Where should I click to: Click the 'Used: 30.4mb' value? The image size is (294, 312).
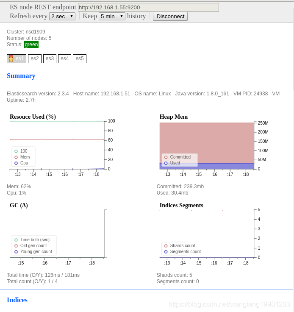(172, 193)
